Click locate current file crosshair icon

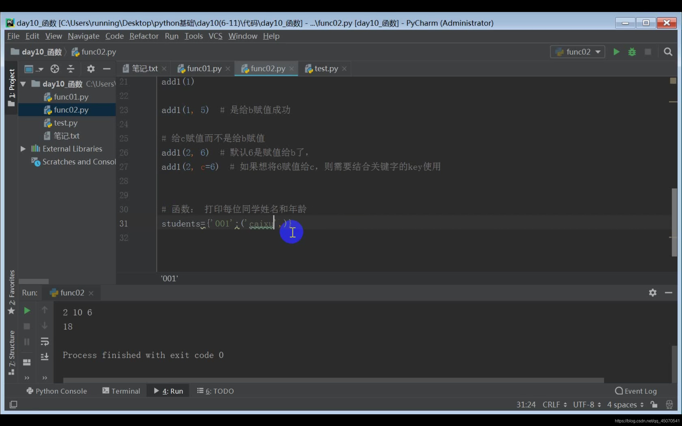click(55, 68)
